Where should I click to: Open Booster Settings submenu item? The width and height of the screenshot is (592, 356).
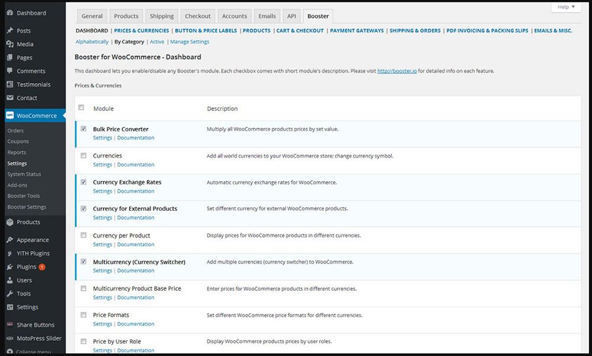click(27, 207)
